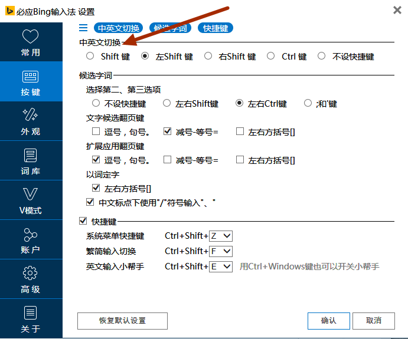Open the 高级 gear settings section

(31, 279)
